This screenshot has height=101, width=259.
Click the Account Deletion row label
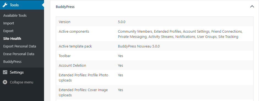coord(72,65)
